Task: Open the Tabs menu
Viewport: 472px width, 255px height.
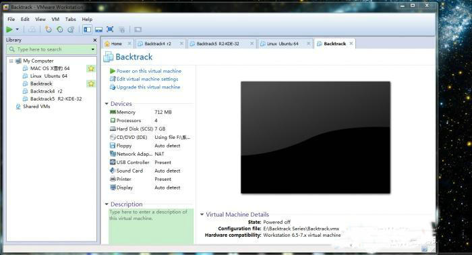Action: 70,20
